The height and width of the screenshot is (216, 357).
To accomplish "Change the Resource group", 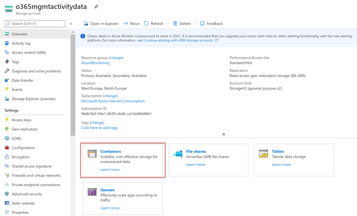I will pos(116,58).
